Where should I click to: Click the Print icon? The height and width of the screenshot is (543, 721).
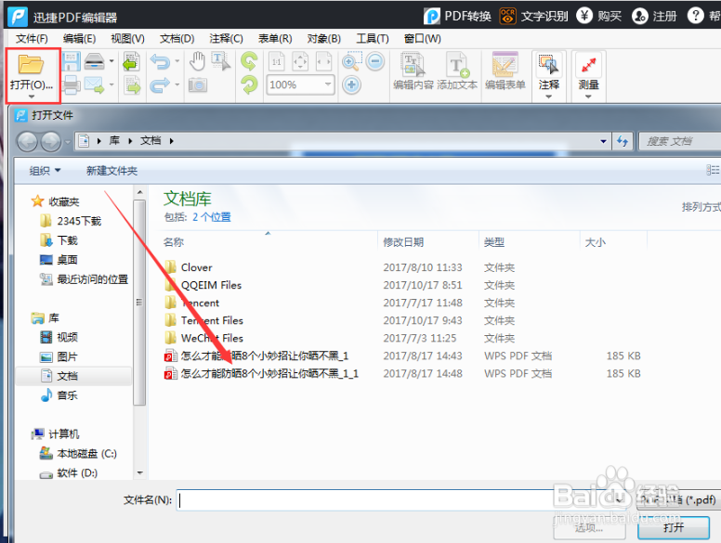click(x=71, y=85)
